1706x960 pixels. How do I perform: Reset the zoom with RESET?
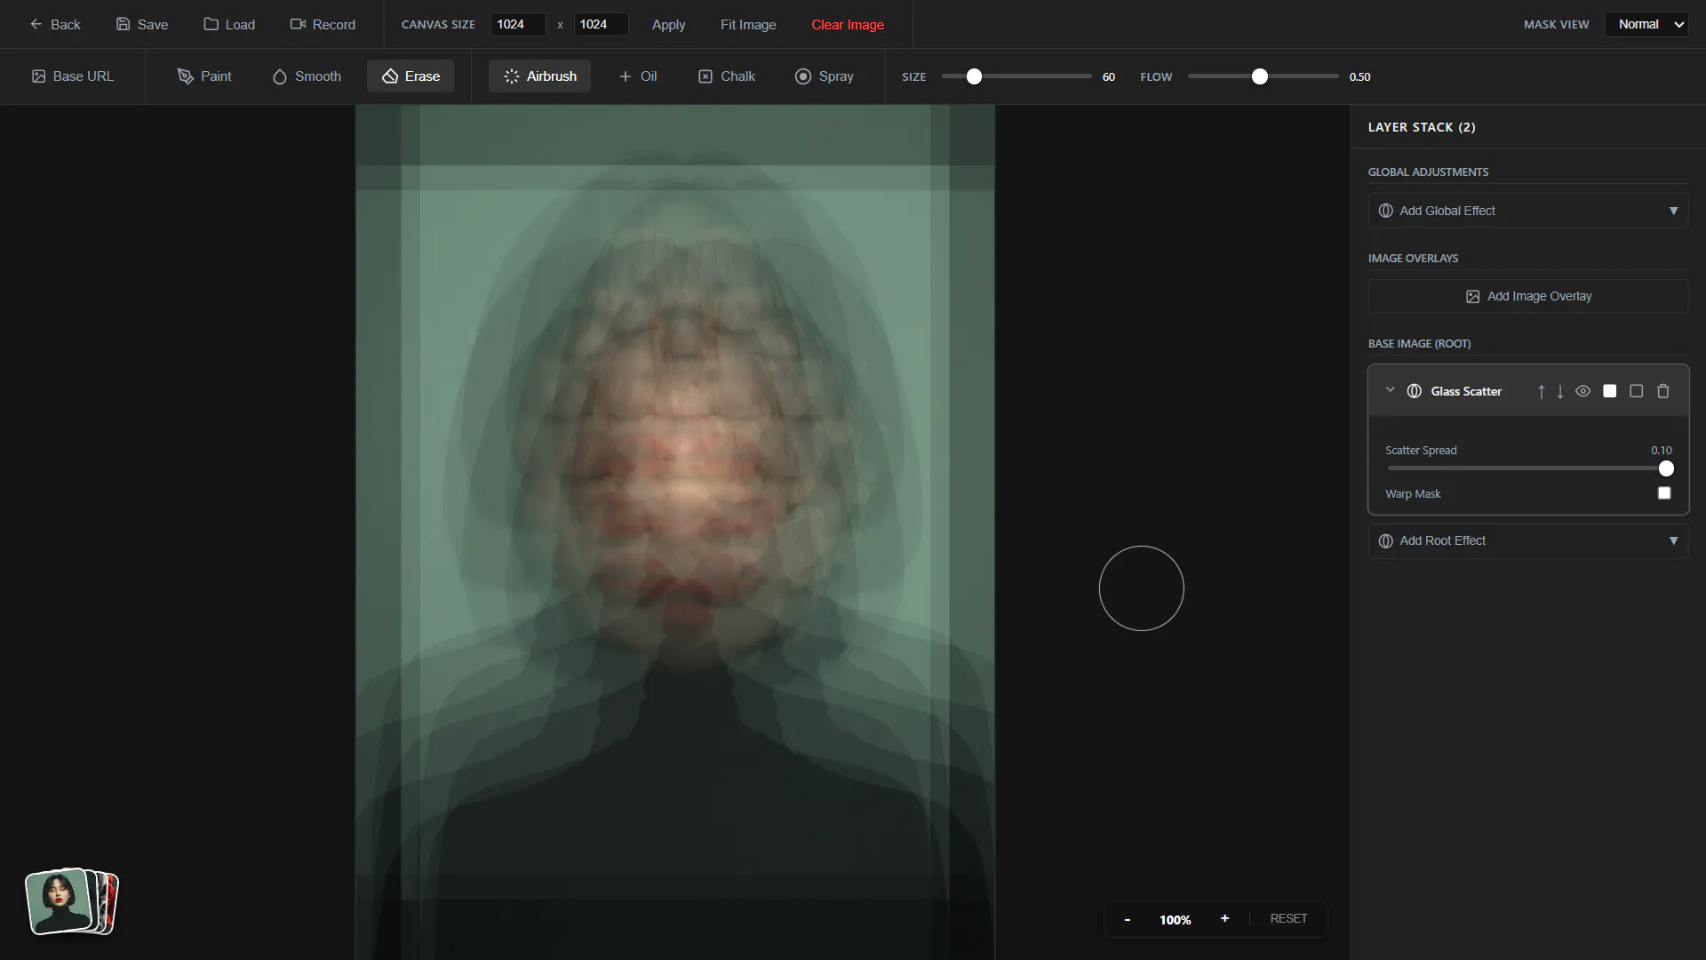click(x=1288, y=919)
